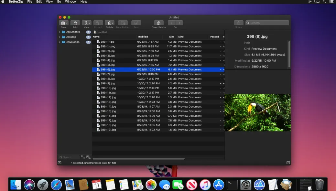
Task: Select Desktop in the sidebar
Action: pyautogui.click(x=71, y=37)
